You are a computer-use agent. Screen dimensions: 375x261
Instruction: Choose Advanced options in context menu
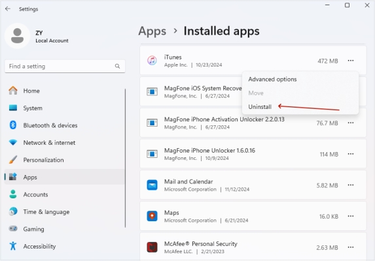[x=272, y=80]
